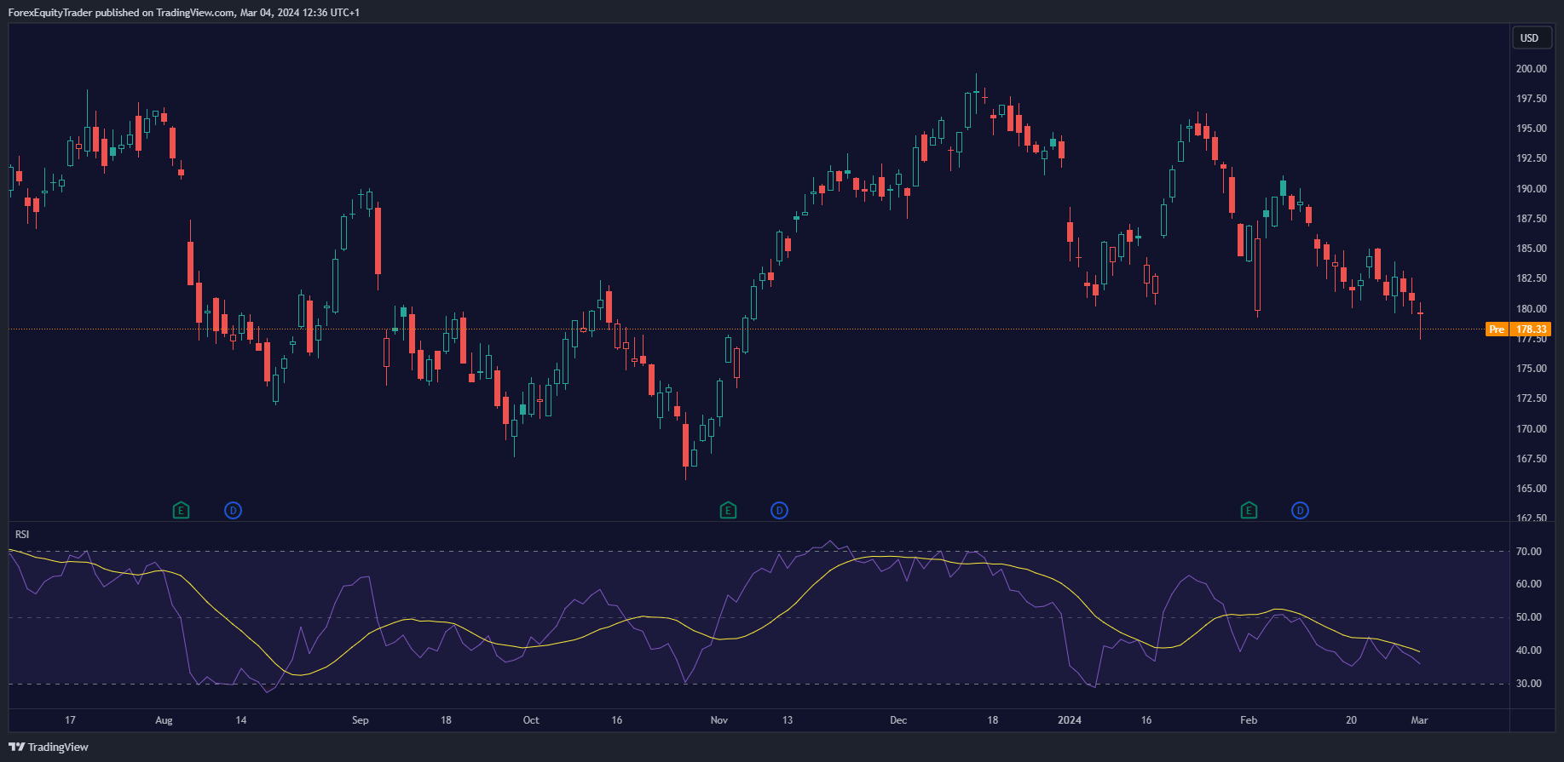Open the earnings E marker near November
The height and width of the screenshot is (762, 1564).
coord(728,510)
